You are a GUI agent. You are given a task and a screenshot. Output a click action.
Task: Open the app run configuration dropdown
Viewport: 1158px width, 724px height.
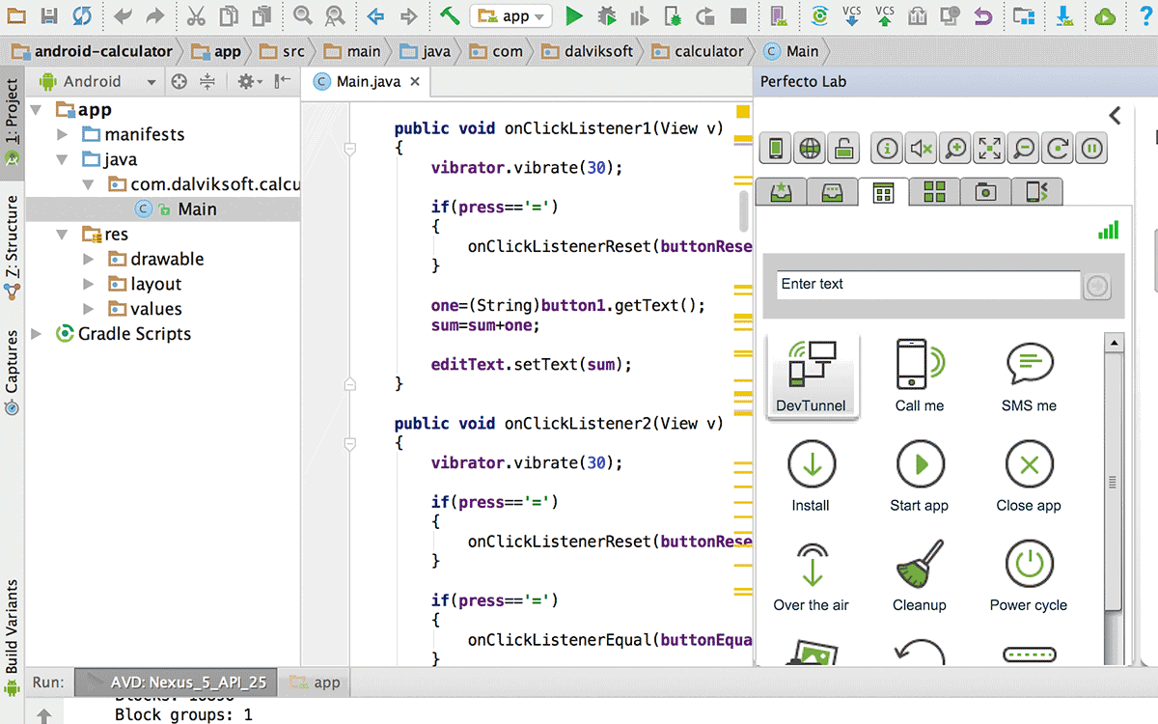[x=511, y=15]
